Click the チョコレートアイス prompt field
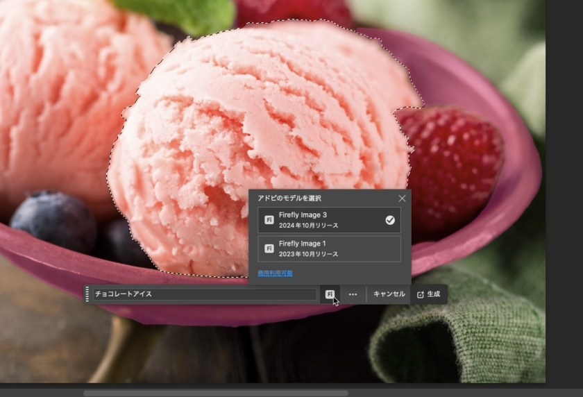583x397 pixels. (205, 294)
